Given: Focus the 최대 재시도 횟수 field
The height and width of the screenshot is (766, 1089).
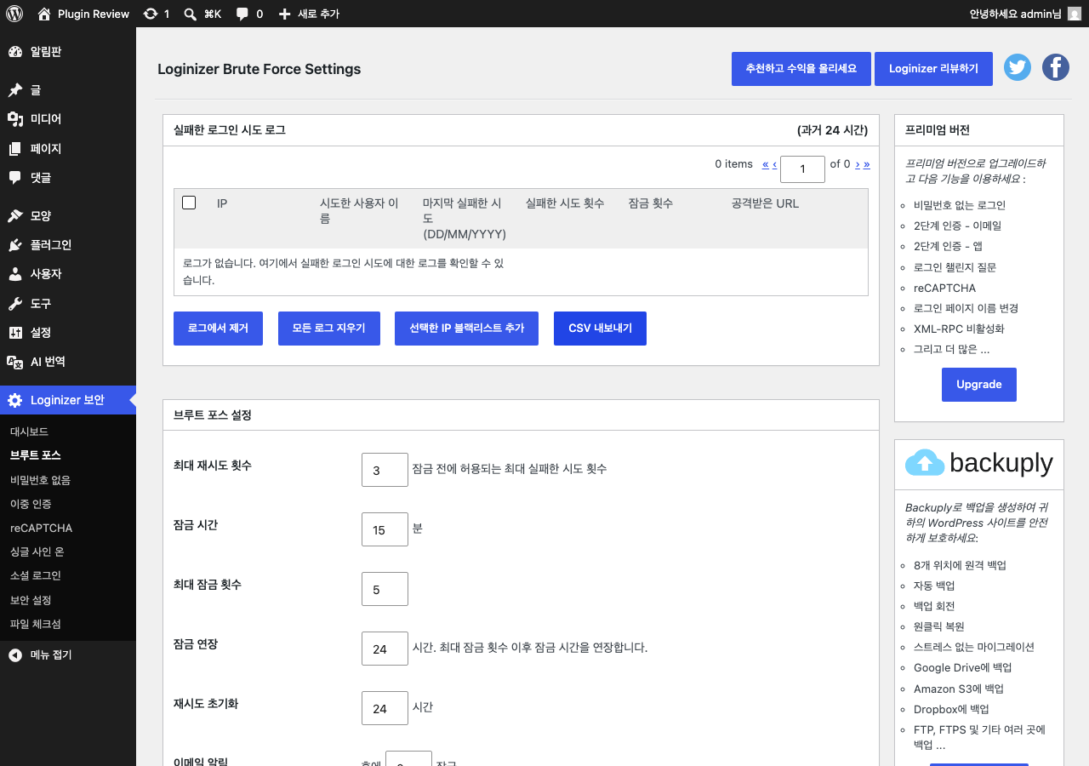Looking at the screenshot, I should 385,470.
